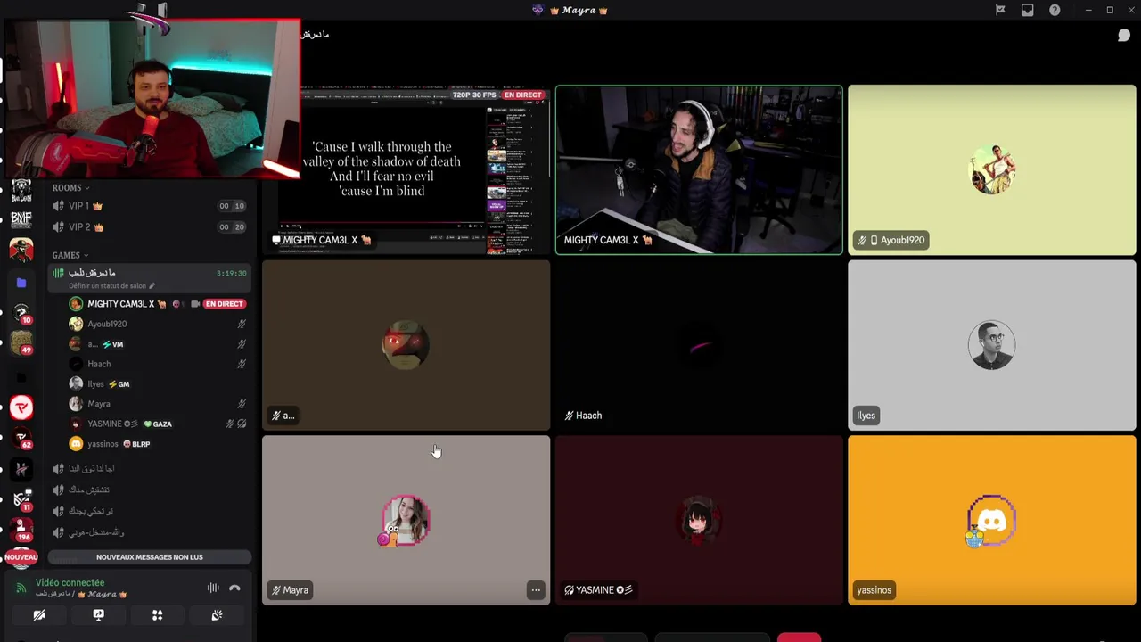Join the VIP 1 voice channel

pyautogui.click(x=149, y=206)
